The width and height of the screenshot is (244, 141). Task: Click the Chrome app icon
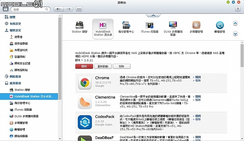85,82
